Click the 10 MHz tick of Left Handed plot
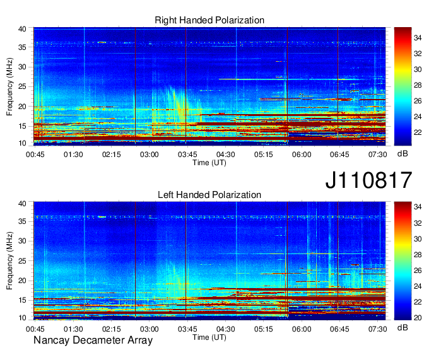 (x=22, y=318)
